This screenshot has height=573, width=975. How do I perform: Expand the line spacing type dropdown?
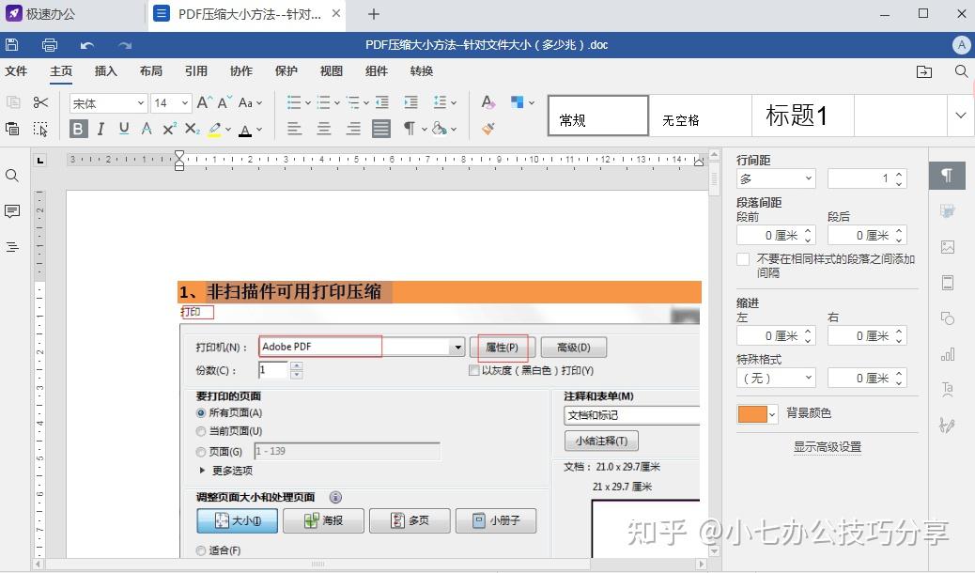776,178
